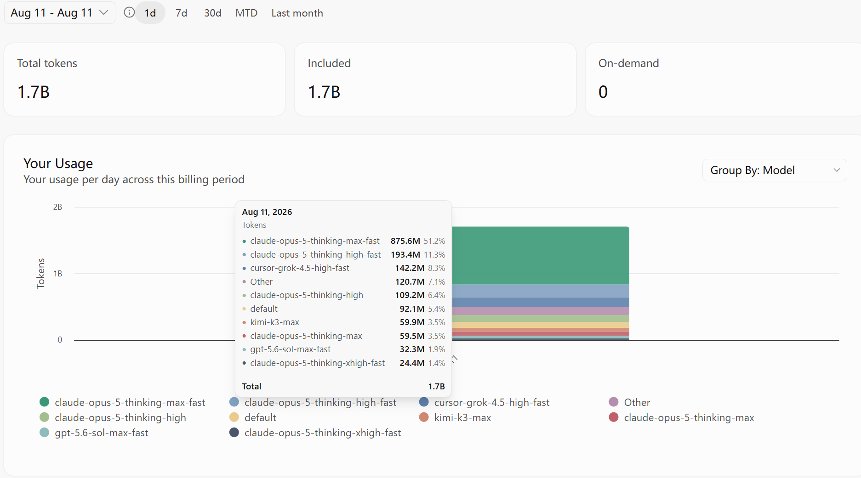Select the 30d time range

click(x=213, y=13)
